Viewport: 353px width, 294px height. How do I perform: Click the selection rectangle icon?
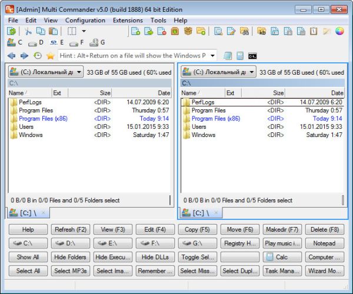pos(72,31)
